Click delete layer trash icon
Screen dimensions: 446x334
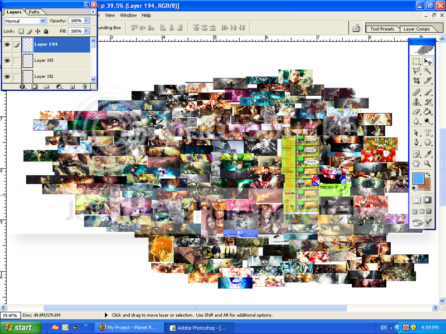[x=85, y=87]
